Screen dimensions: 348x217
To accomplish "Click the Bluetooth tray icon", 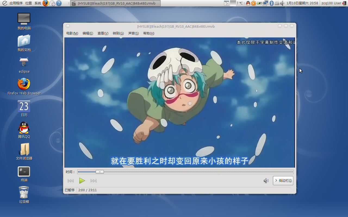I will [271, 3].
